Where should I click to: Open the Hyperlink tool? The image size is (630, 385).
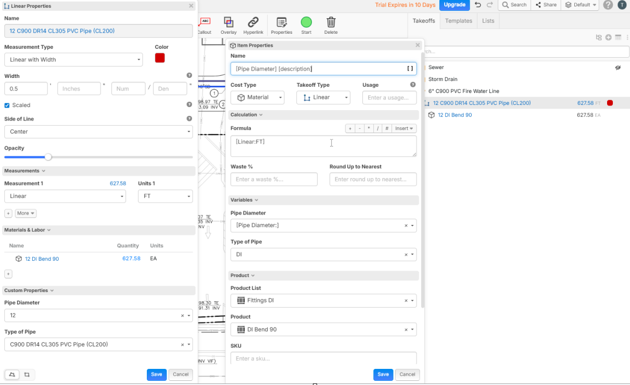pyautogui.click(x=253, y=22)
